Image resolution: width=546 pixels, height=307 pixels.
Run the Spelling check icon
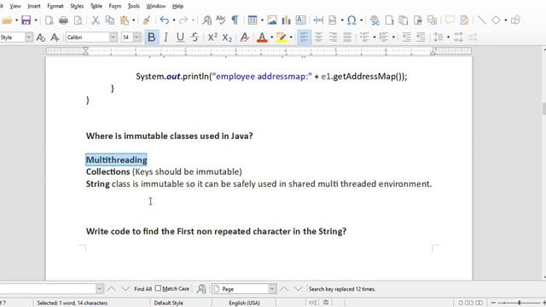[221, 20]
